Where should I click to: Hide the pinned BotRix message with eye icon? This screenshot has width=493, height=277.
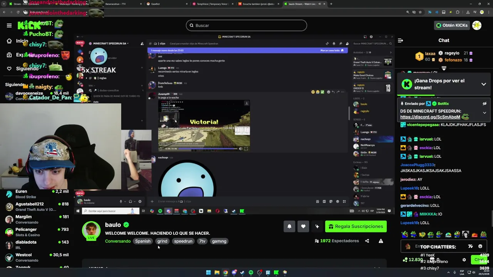[485, 103]
